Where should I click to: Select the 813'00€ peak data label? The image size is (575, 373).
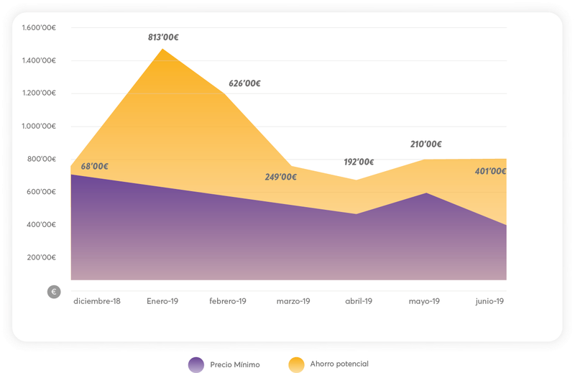163,37
